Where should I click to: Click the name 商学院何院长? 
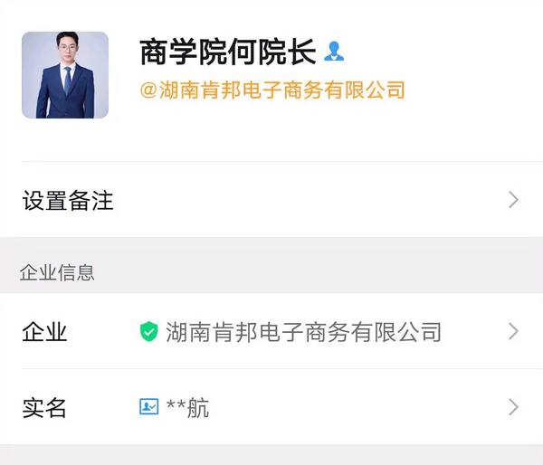(228, 52)
